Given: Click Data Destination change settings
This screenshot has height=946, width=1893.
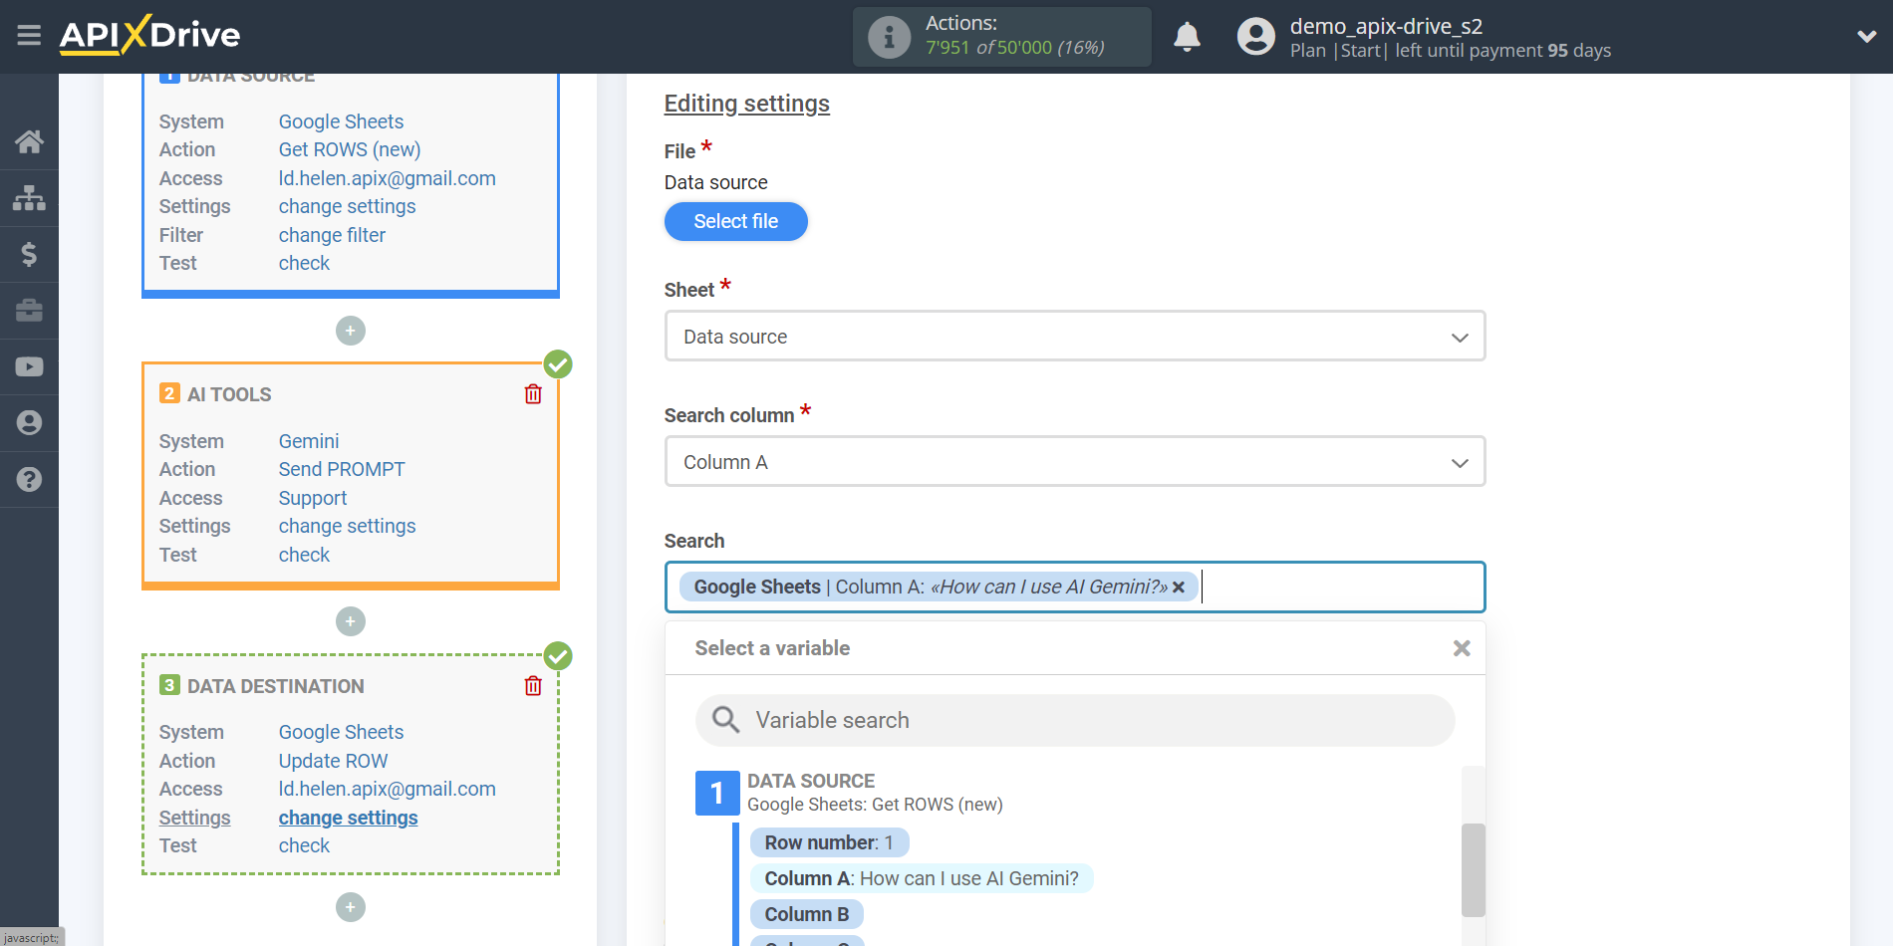Looking at the screenshot, I should (x=348, y=818).
